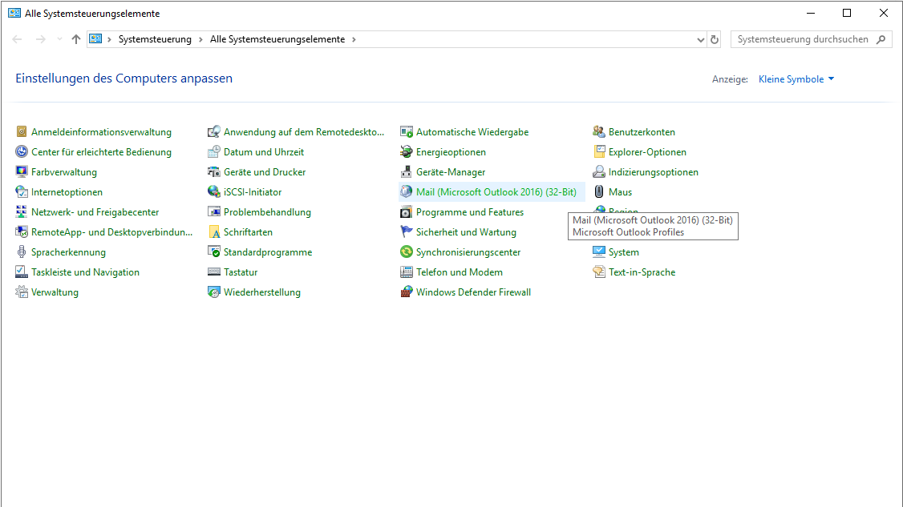The width and height of the screenshot is (903, 507).
Task: Click the Windows Defender Firewall icon
Action: coord(407,292)
